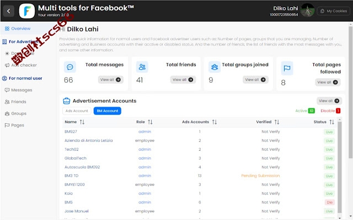Click the For normal user person icon
This screenshot has width=353, height=220.
click(x=4, y=78)
